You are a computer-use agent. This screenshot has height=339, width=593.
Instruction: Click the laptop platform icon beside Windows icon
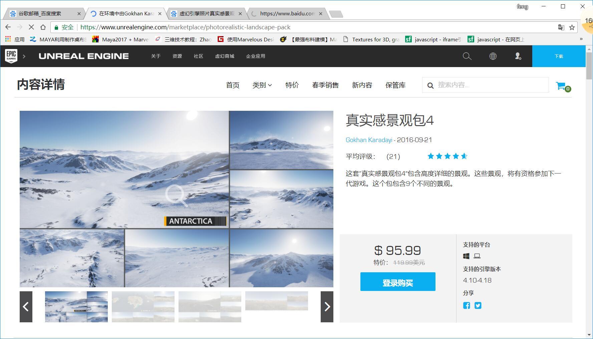point(477,256)
